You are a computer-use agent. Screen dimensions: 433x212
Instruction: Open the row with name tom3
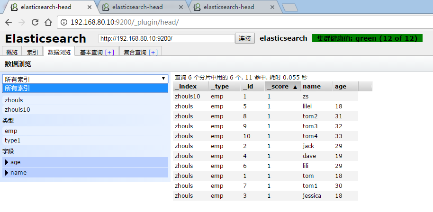(266, 126)
